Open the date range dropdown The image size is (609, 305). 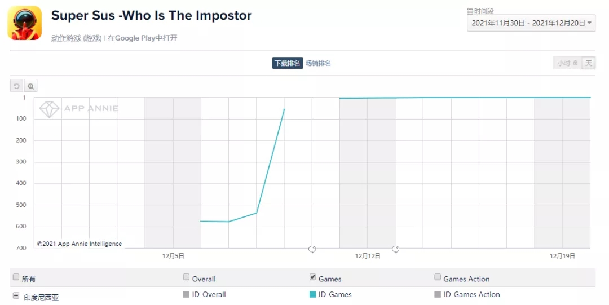coord(531,23)
